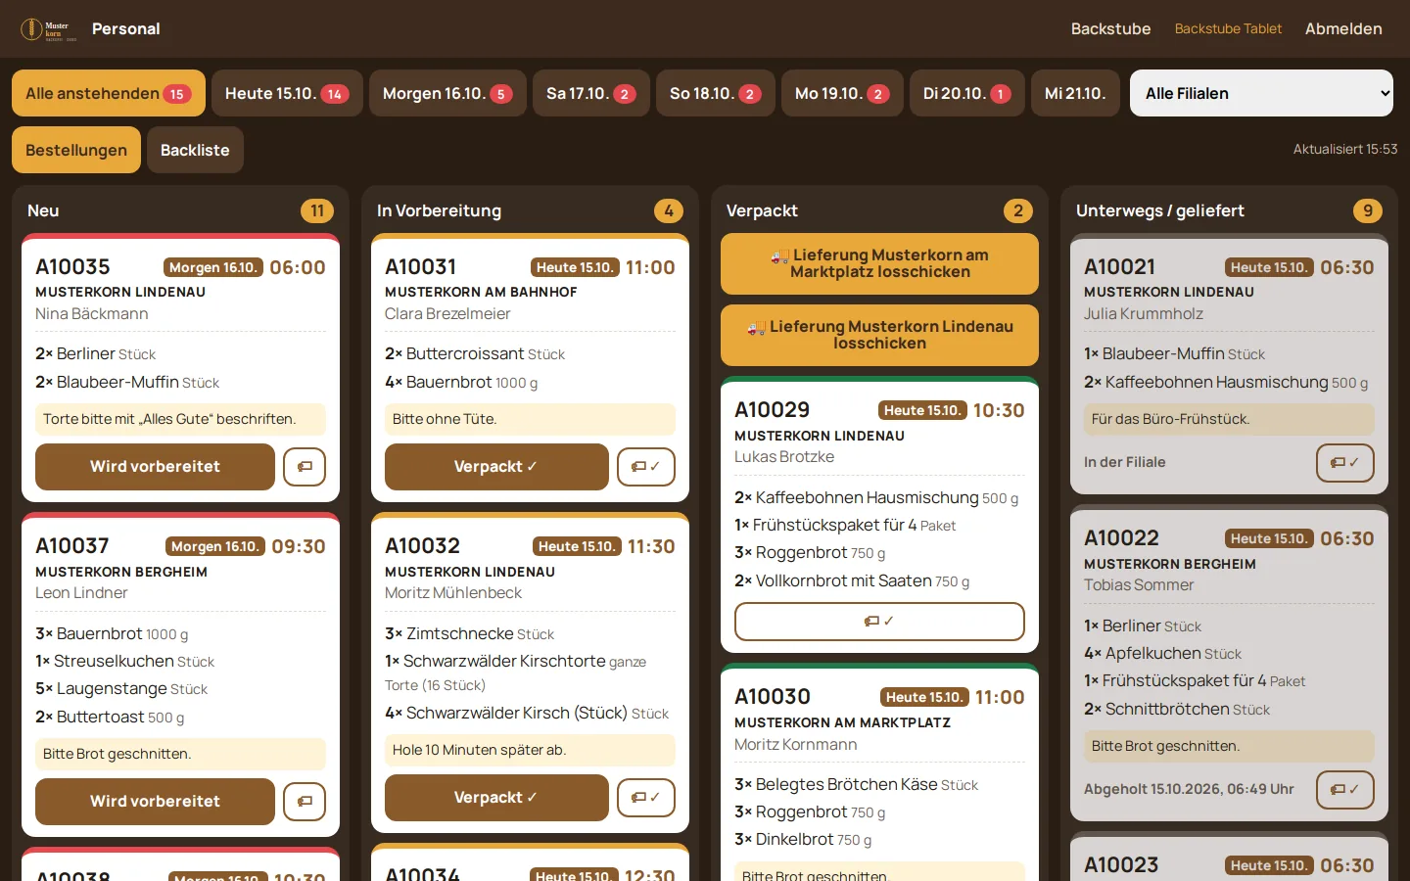Click order number A10021
The height and width of the screenshot is (881, 1410).
pyautogui.click(x=1120, y=267)
